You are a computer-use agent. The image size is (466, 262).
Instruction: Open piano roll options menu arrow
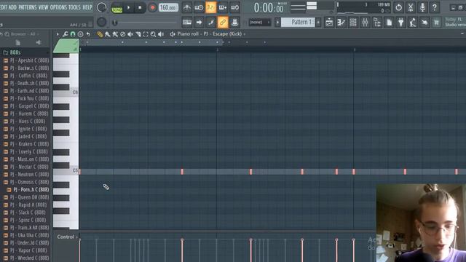(58, 34)
